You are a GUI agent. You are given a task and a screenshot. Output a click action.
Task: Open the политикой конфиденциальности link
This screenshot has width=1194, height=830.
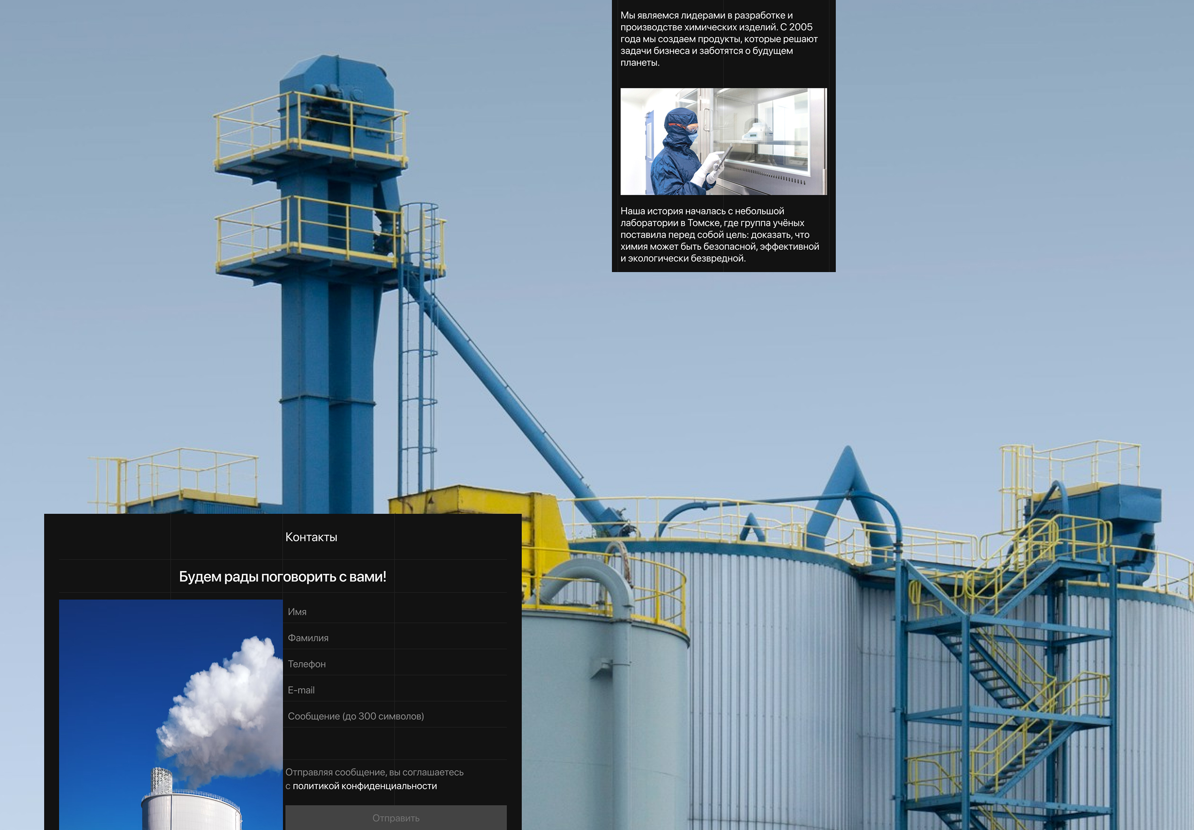point(365,786)
